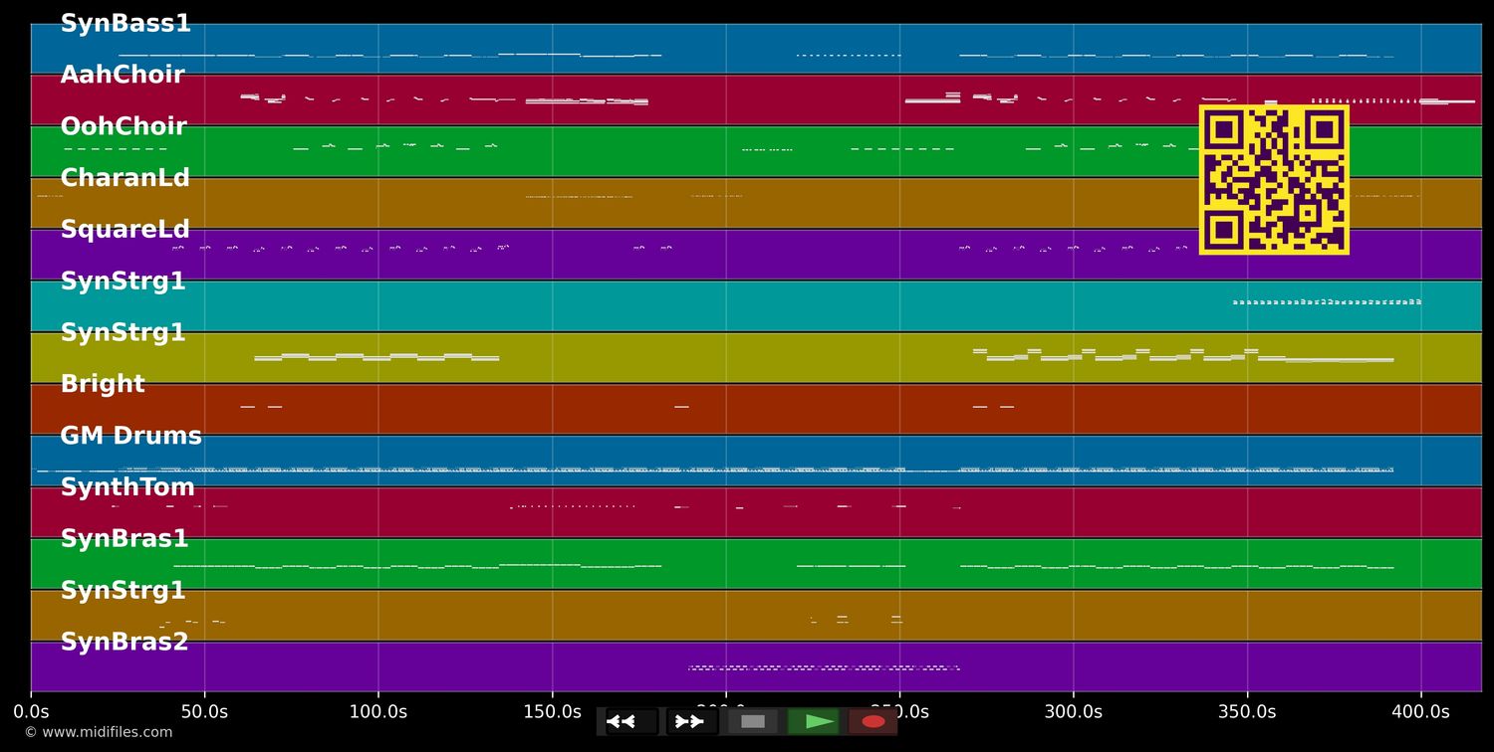Select the SynBras2 track name
Viewport: 1494px width, 752px height.
pos(125,642)
